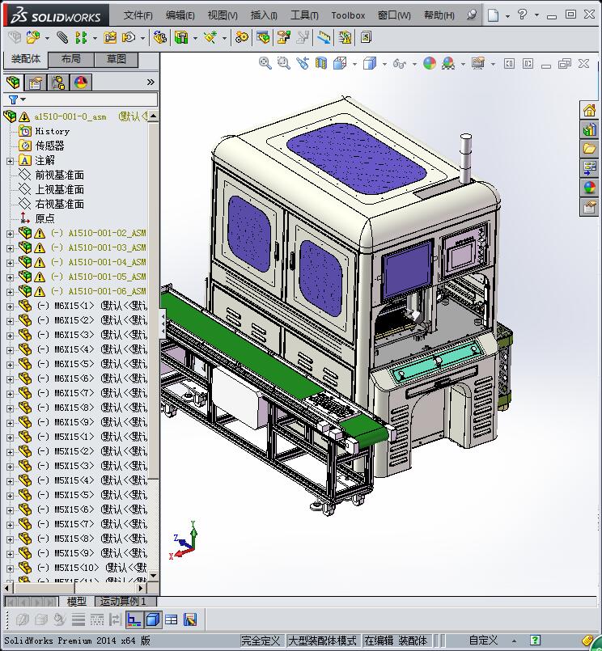
Task: Click the Zoom to Fit magnifier icon
Action: pos(265,63)
